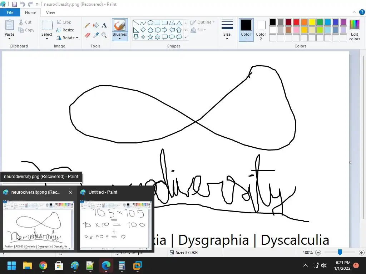The height and width of the screenshot is (274, 366).
Task: Open the Outline dropdown
Action: tap(202, 22)
